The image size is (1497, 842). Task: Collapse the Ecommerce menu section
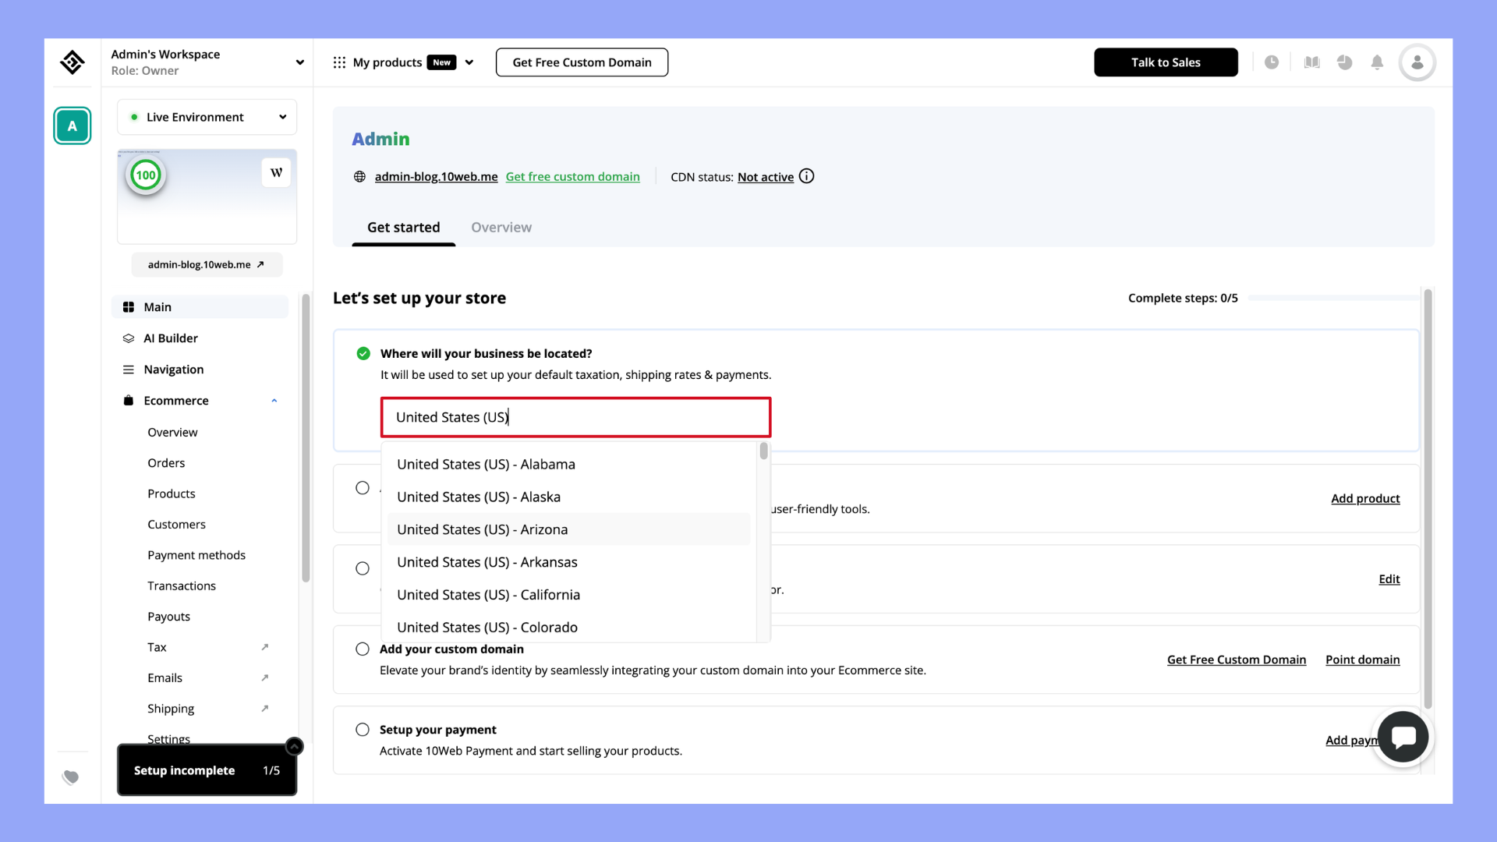tap(274, 401)
